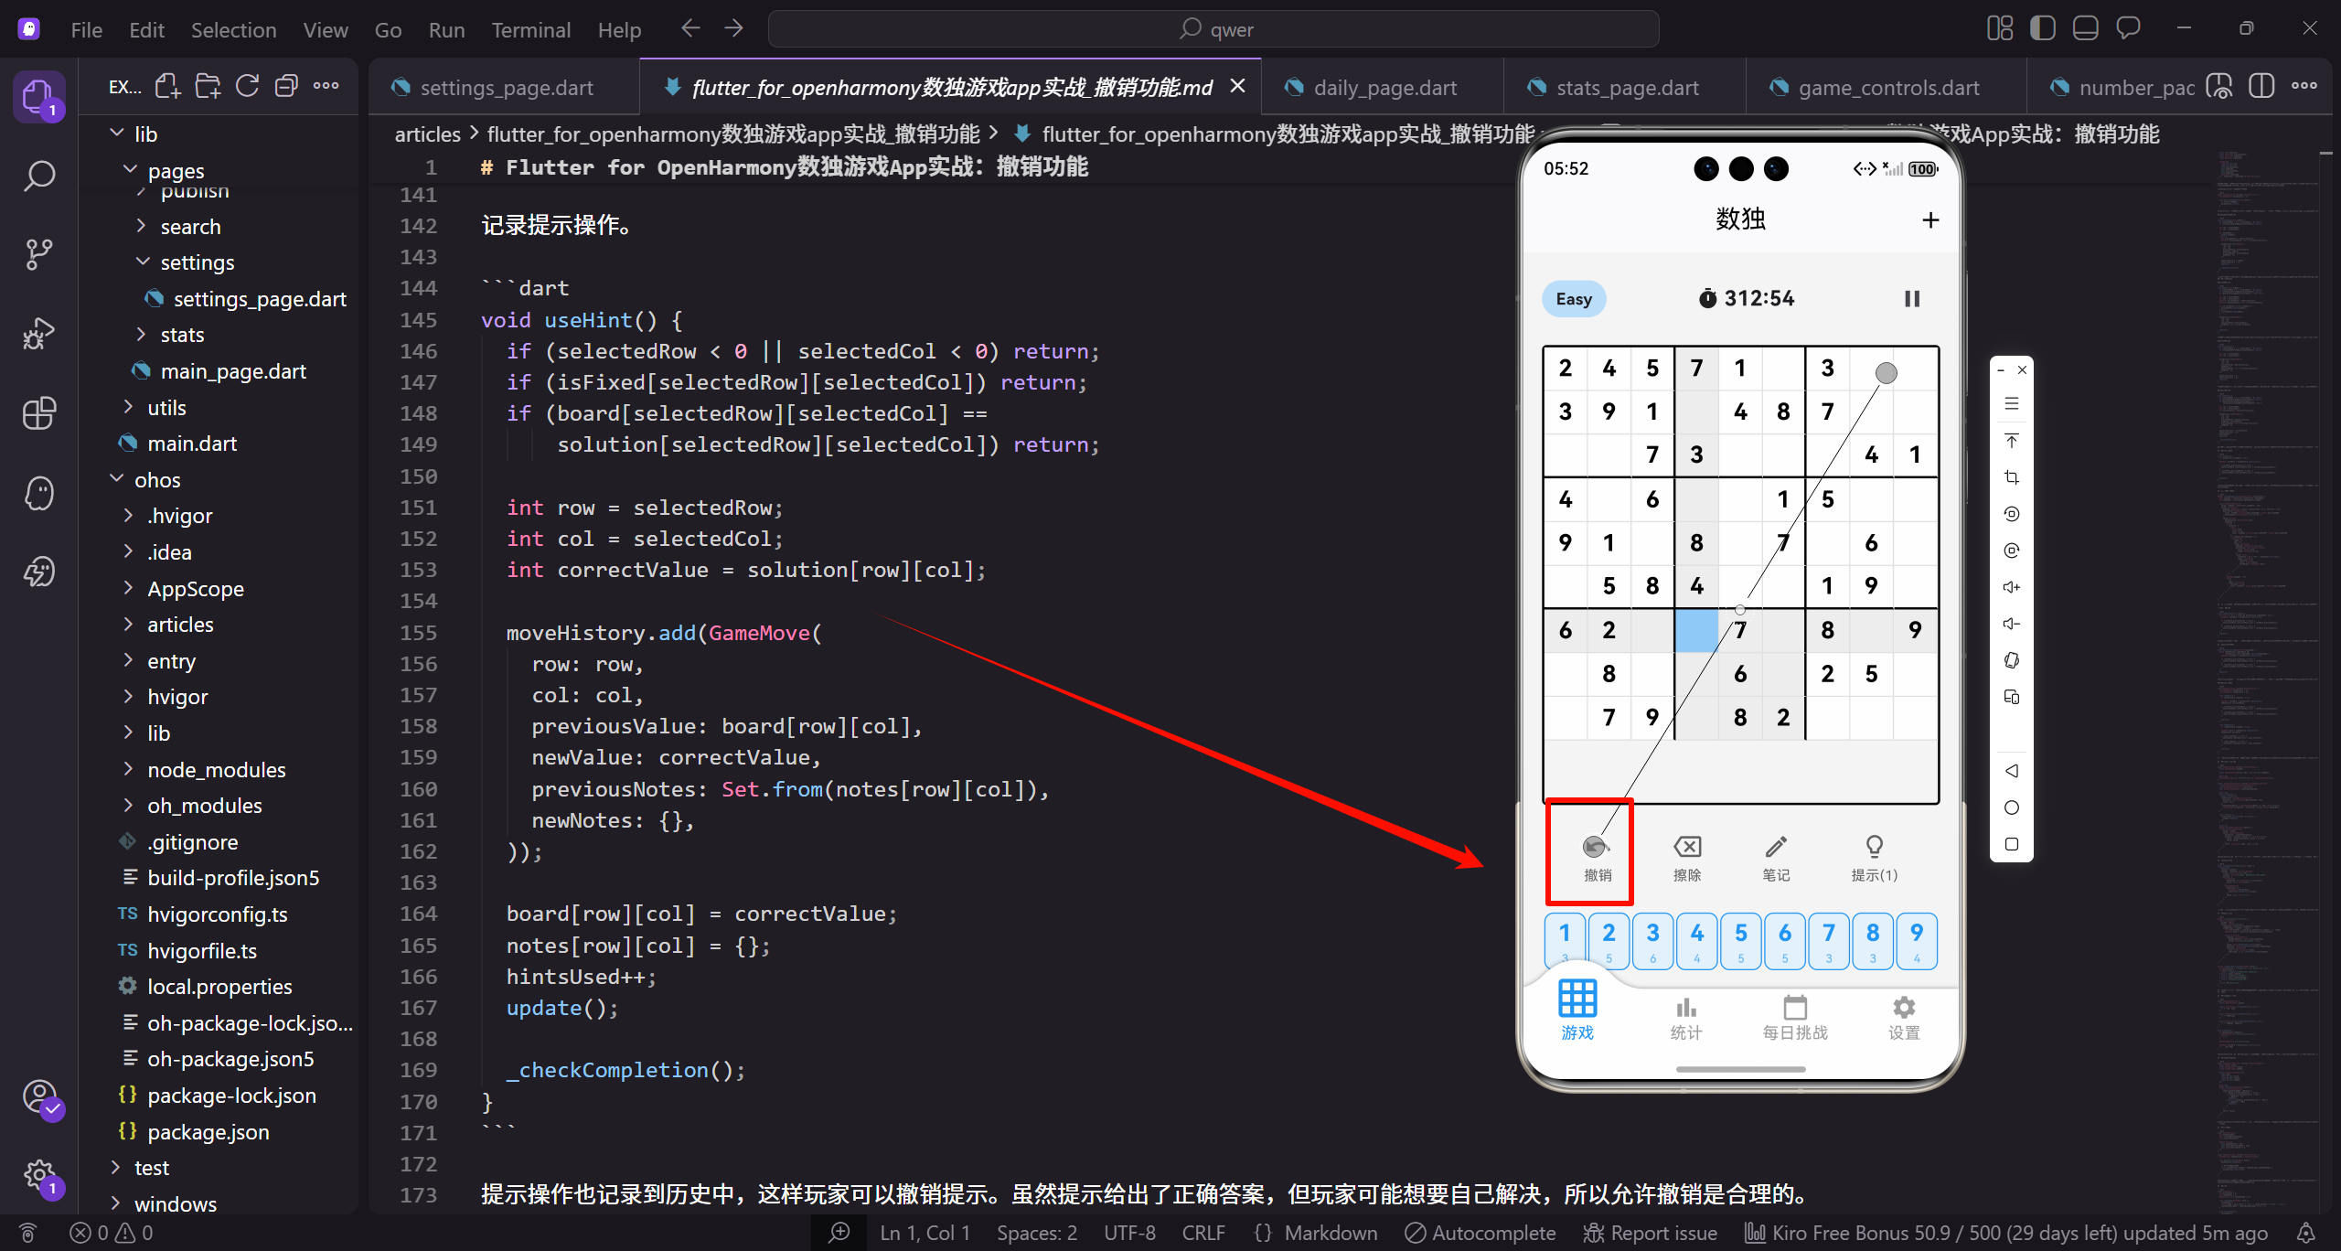
Task: Tap the plus icon beside the 数独 title
Action: coord(1930,219)
